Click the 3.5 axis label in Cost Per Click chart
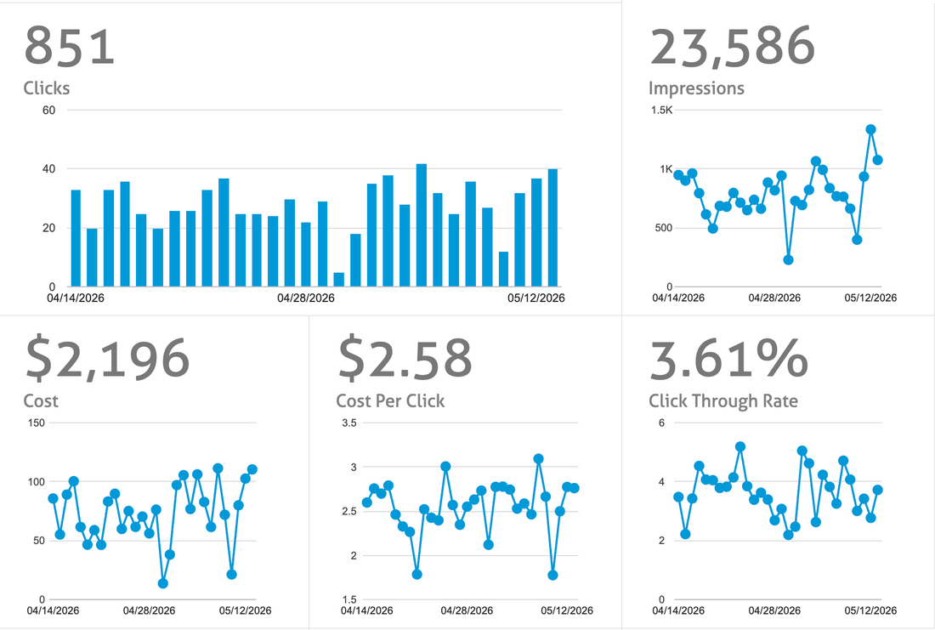This screenshot has height=630, width=935. point(349,423)
